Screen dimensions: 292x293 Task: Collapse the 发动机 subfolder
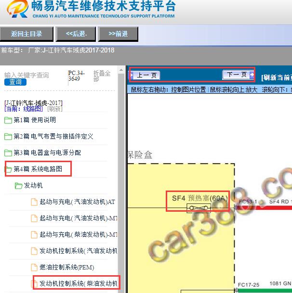tap(33, 185)
